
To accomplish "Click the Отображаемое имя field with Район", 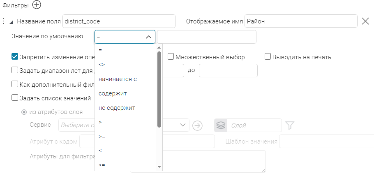I will click(x=300, y=21).
